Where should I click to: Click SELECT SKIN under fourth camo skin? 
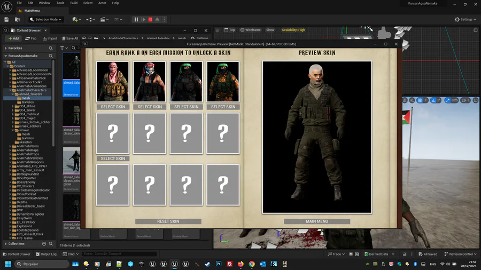(223, 107)
